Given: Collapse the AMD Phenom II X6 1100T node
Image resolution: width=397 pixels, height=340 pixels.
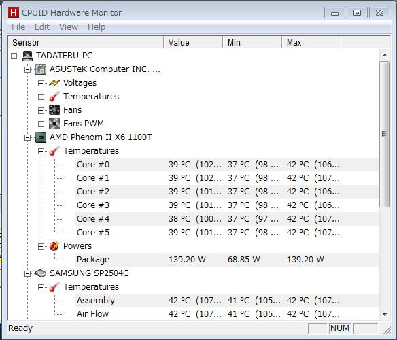Looking at the screenshot, I should (27, 137).
